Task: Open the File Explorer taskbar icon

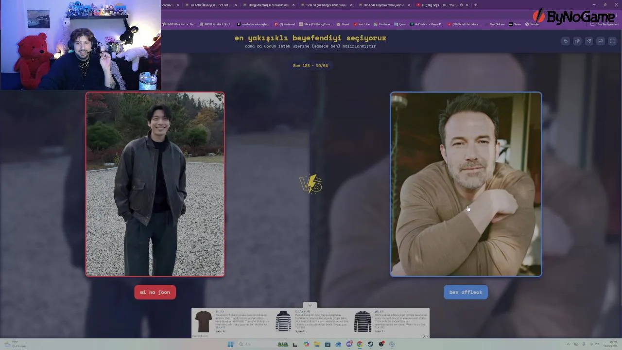Action: pyautogui.click(x=317, y=344)
